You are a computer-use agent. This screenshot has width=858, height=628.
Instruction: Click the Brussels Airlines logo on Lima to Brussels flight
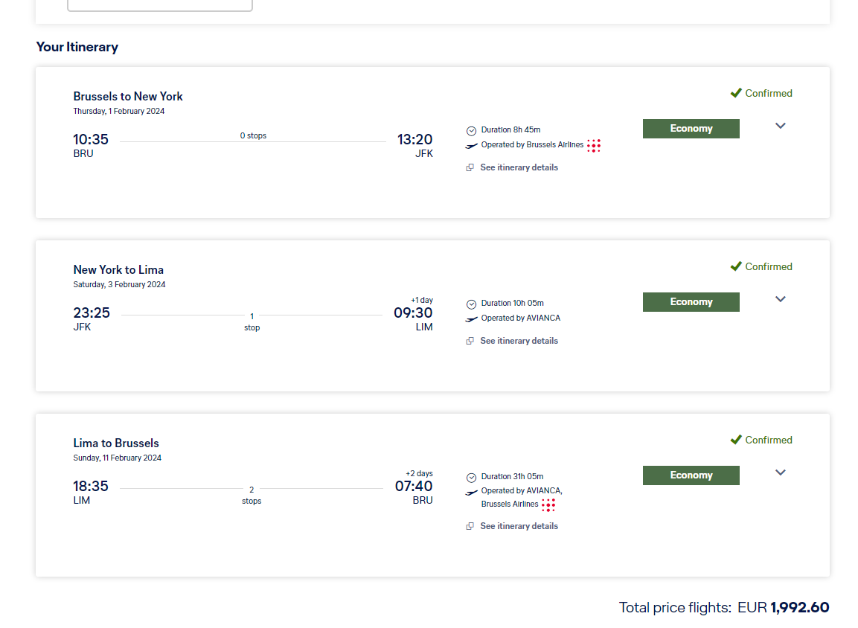coord(548,505)
